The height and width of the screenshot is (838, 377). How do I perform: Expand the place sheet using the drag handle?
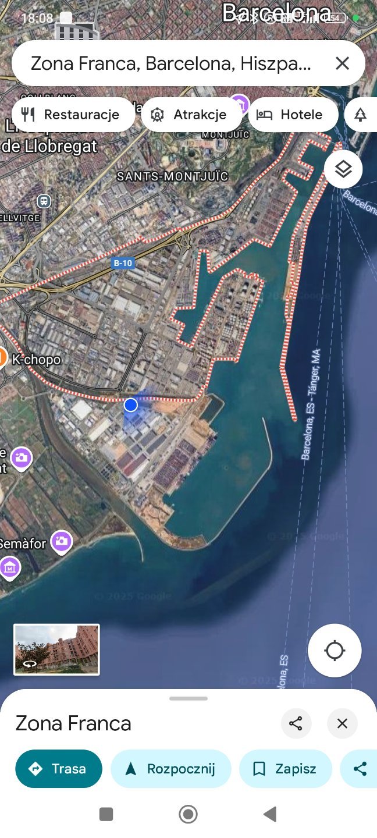(x=188, y=698)
